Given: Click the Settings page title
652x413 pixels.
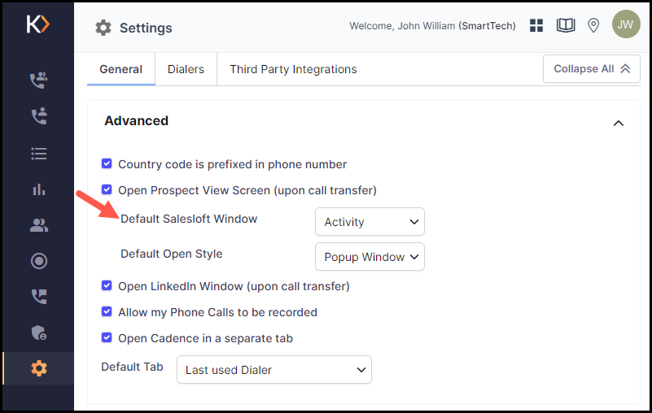Looking at the screenshot, I should [x=146, y=28].
